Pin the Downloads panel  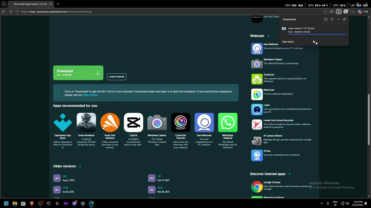[345, 19]
